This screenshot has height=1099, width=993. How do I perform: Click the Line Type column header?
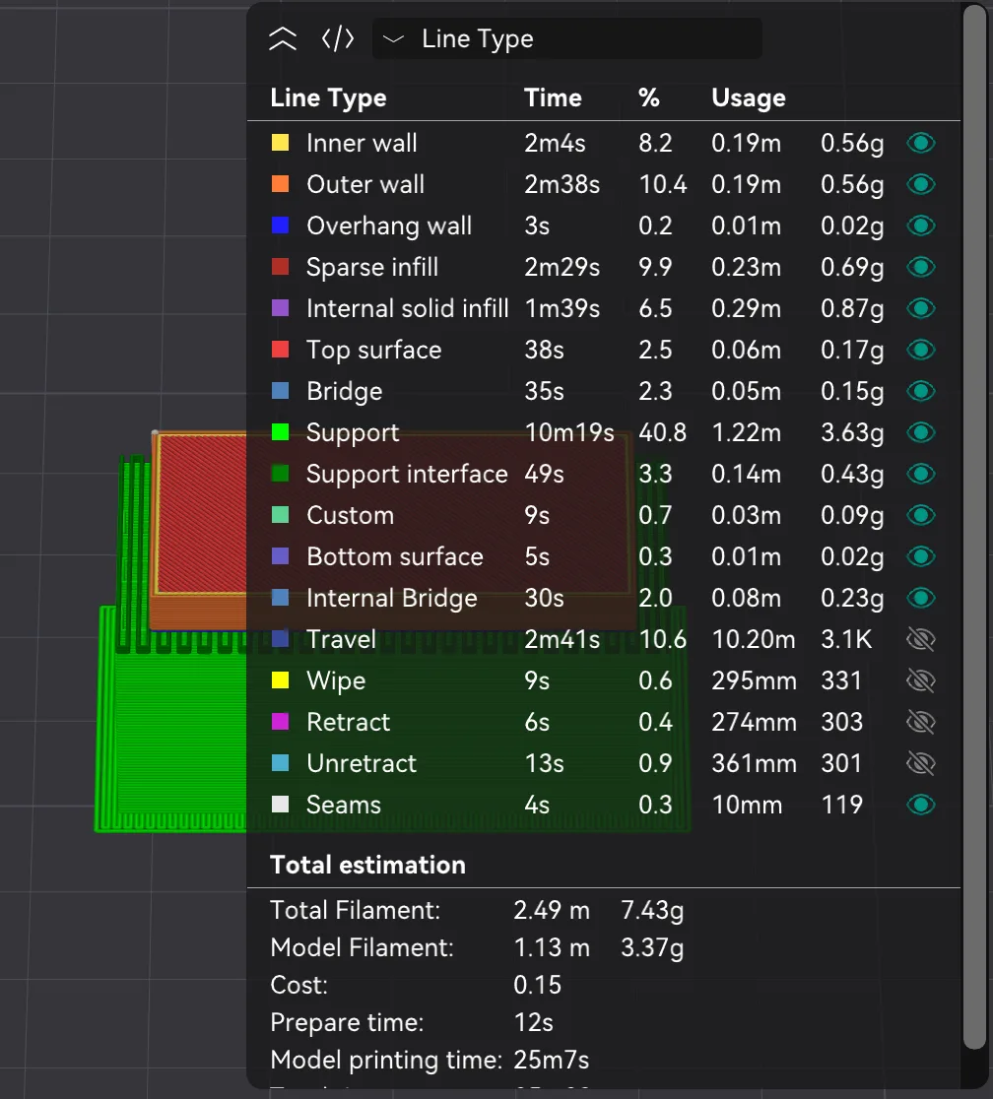tap(328, 98)
